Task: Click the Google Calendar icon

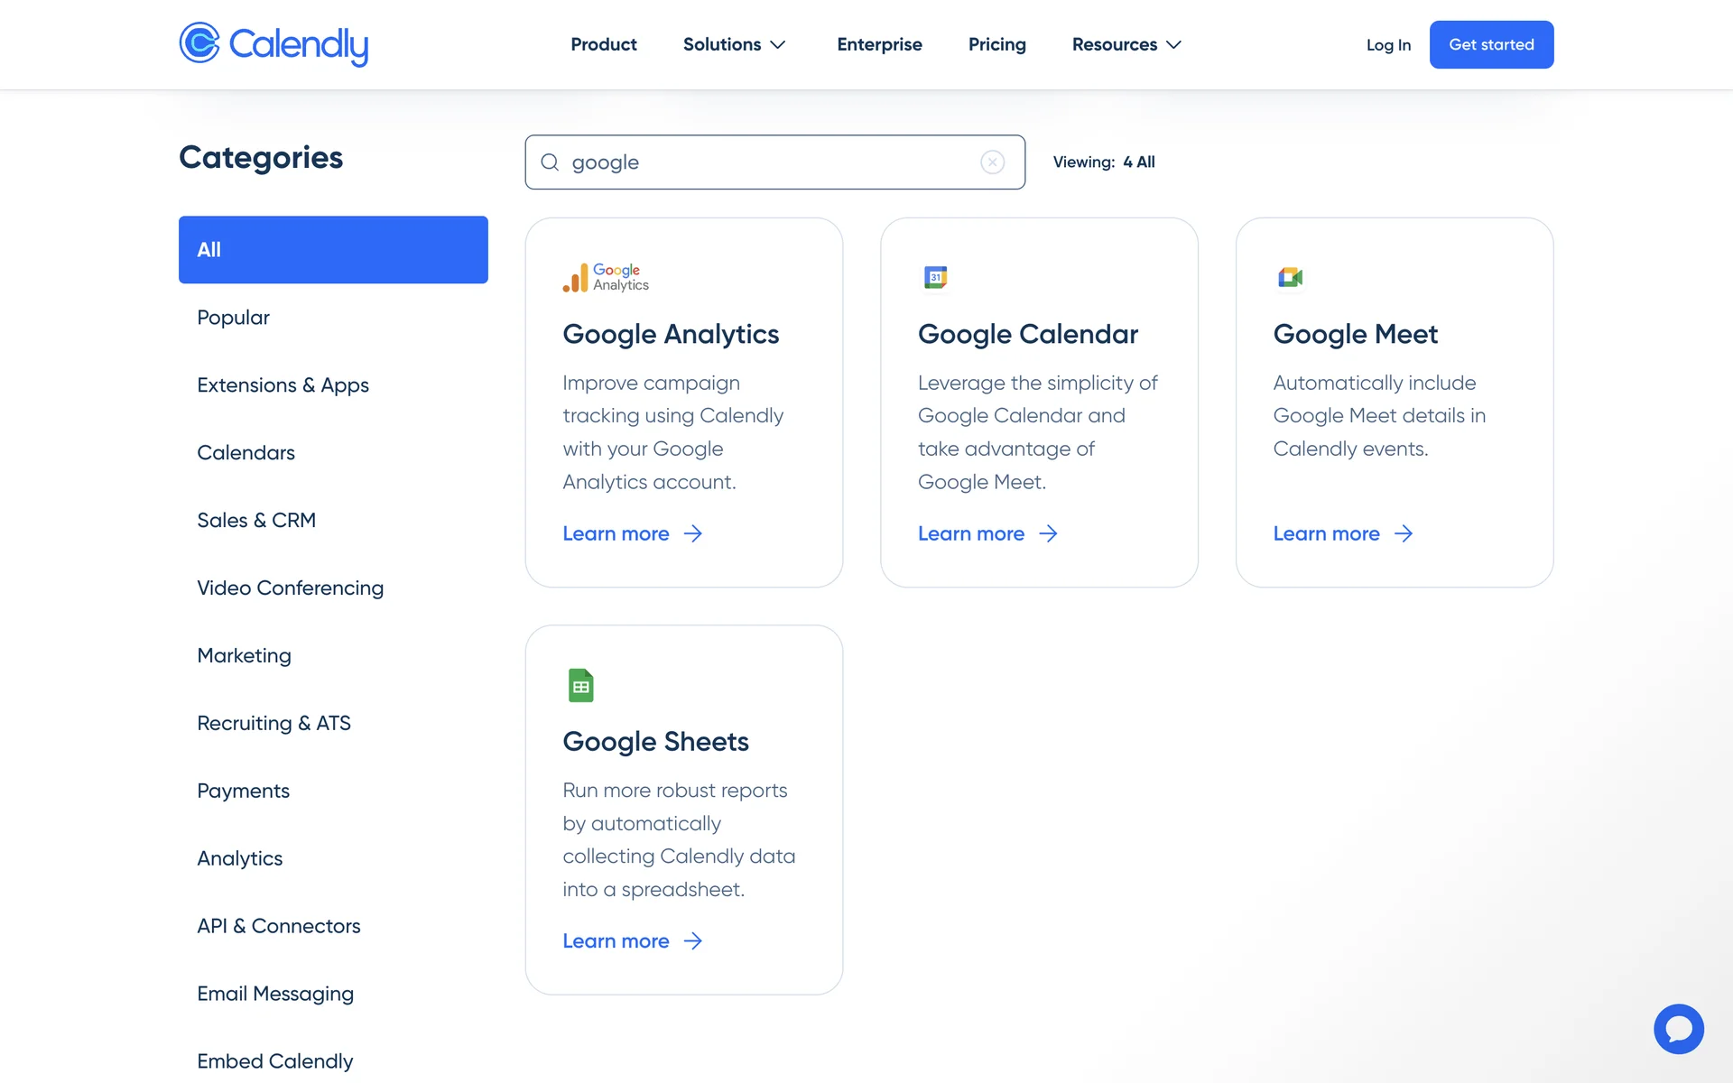Action: point(936,277)
